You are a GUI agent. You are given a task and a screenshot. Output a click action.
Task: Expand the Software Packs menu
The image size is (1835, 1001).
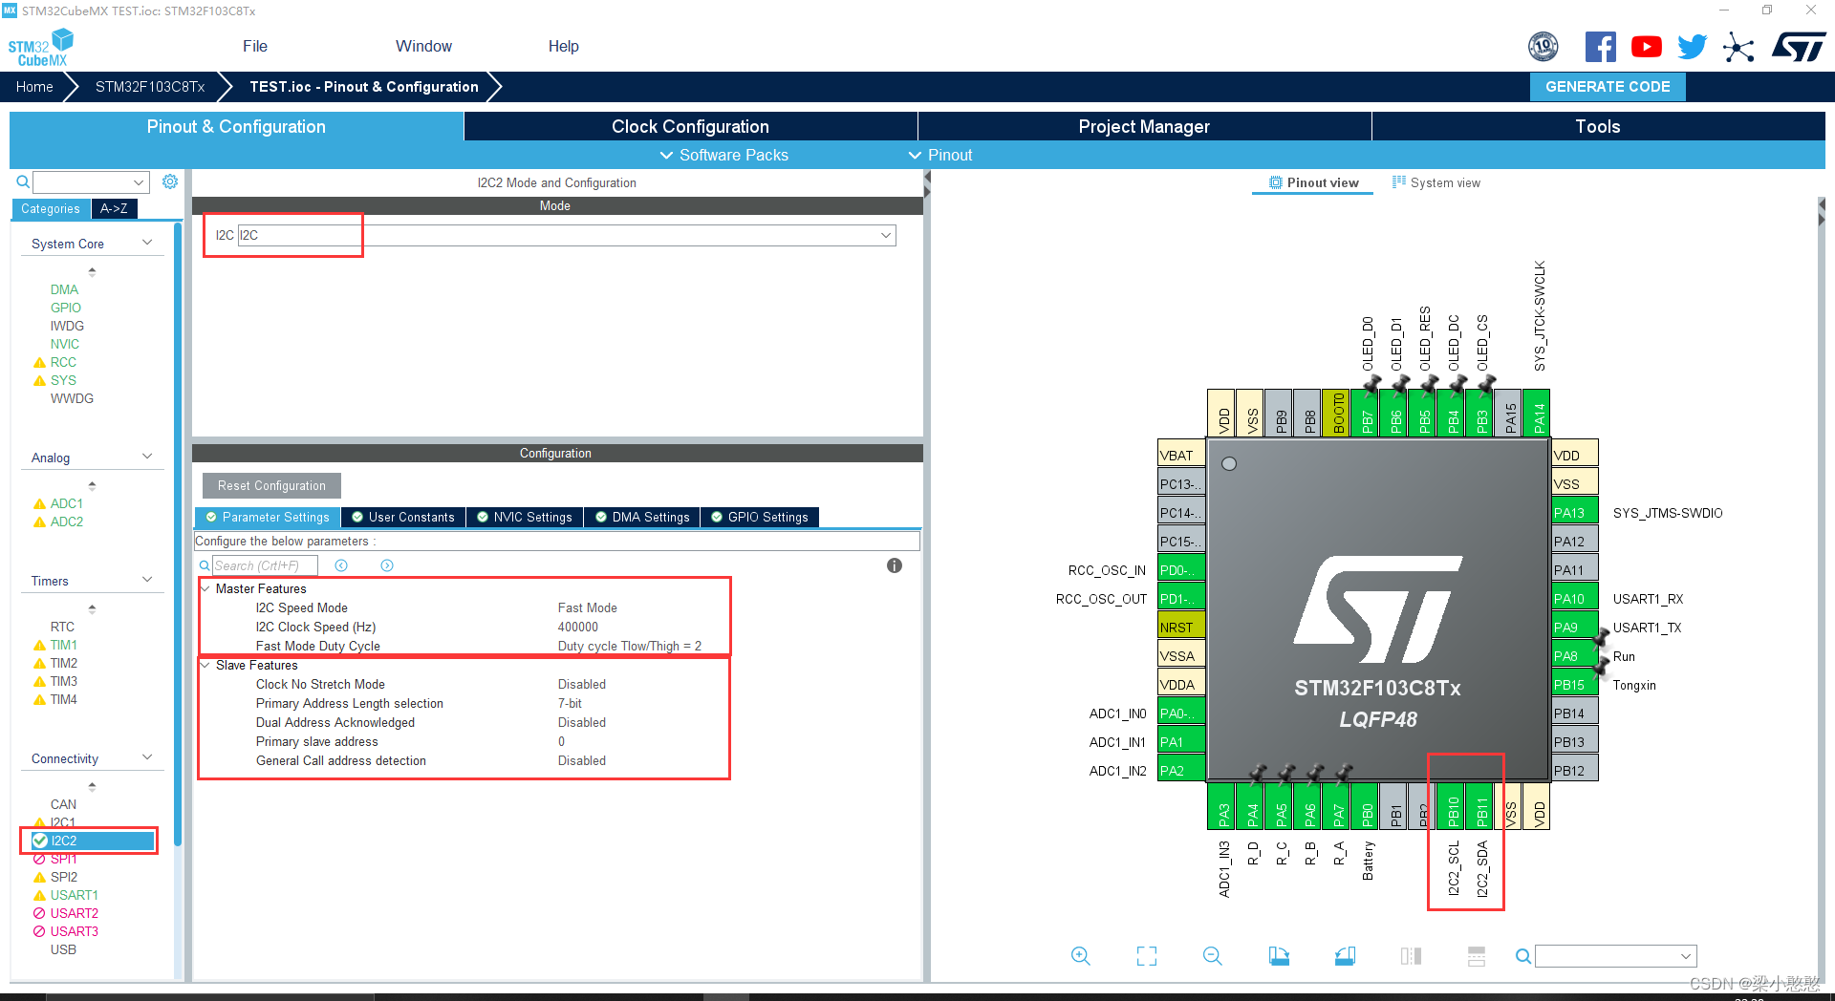coord(723,155)
